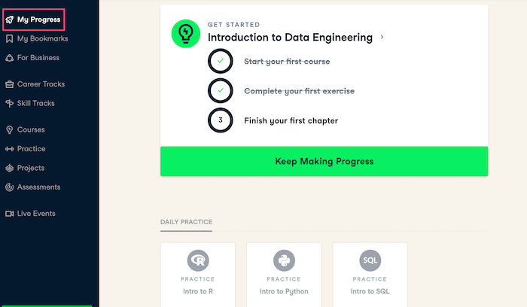Click the checked circle for Start your first course
Image resolution: width=527 pixels, height=307 pixels.
tap(220, 61)
